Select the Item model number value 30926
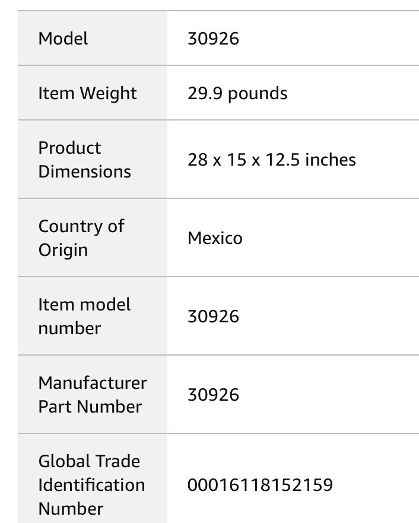The height and width of the screenshot is (523, 419). pos(213,316)
